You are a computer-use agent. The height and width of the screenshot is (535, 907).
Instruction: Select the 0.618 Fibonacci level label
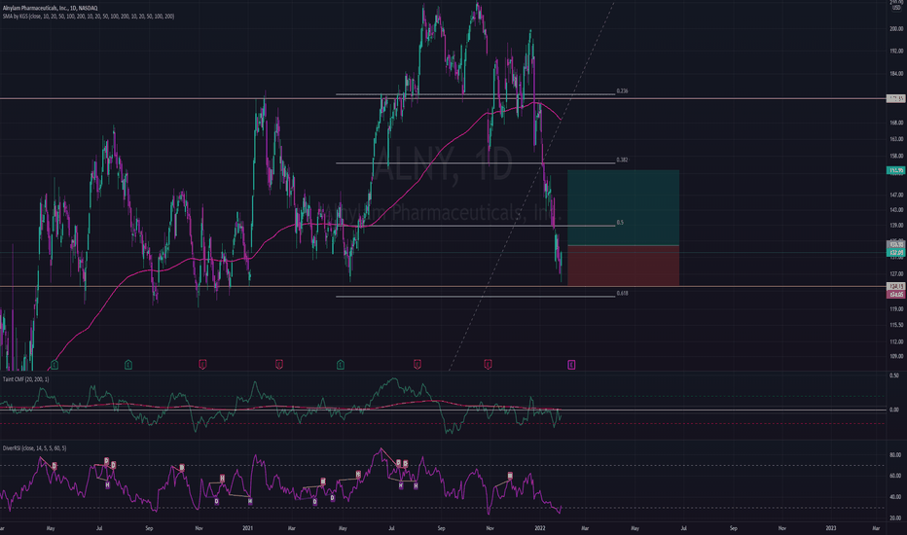click(x=622, y=293)
